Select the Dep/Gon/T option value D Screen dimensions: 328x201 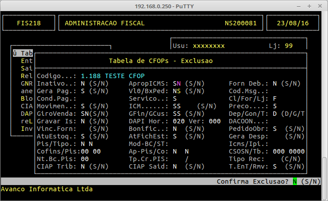275,114
